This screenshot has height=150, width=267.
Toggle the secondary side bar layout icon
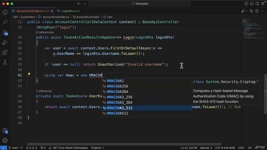(x=257, y=4)
